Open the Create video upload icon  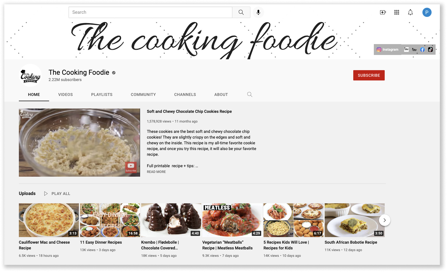(383, 12)
